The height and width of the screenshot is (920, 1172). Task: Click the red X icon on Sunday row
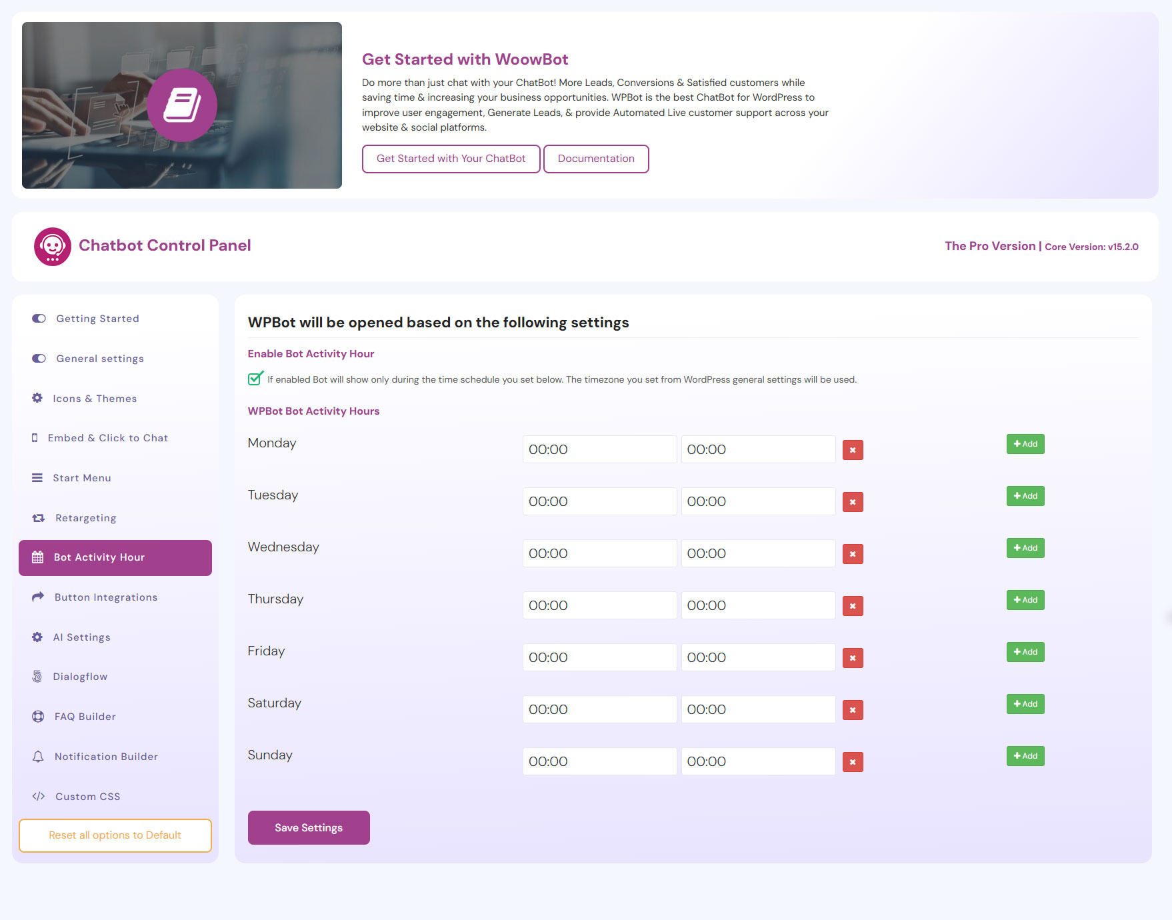pyautogui.click(x=853, y=762)
